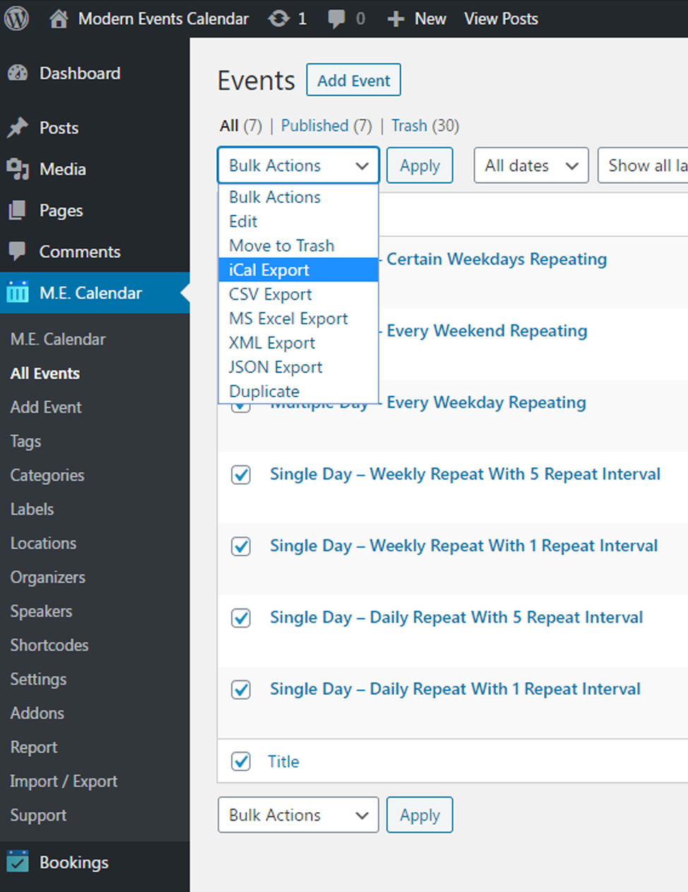Open Organizers submenu item
The image size is (688, 892).
pyautogui.click(x=47, y=577)
